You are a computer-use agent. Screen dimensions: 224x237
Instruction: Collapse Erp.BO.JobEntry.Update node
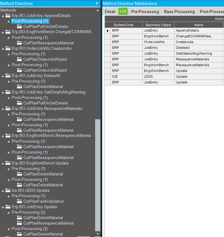click(3, 207)
